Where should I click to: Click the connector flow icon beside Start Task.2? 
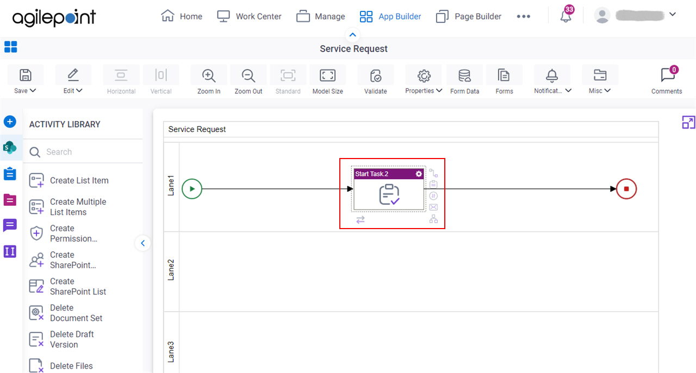coord(433,174)
